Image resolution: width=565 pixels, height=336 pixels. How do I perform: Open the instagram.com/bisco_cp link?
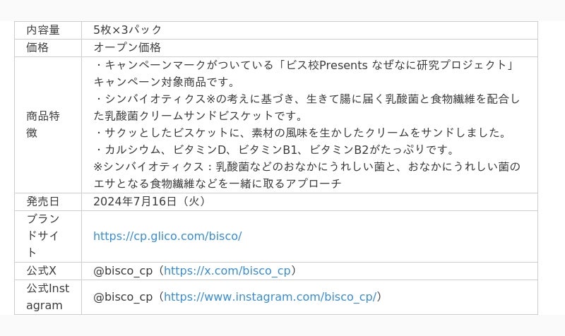[x=270, y=296]
